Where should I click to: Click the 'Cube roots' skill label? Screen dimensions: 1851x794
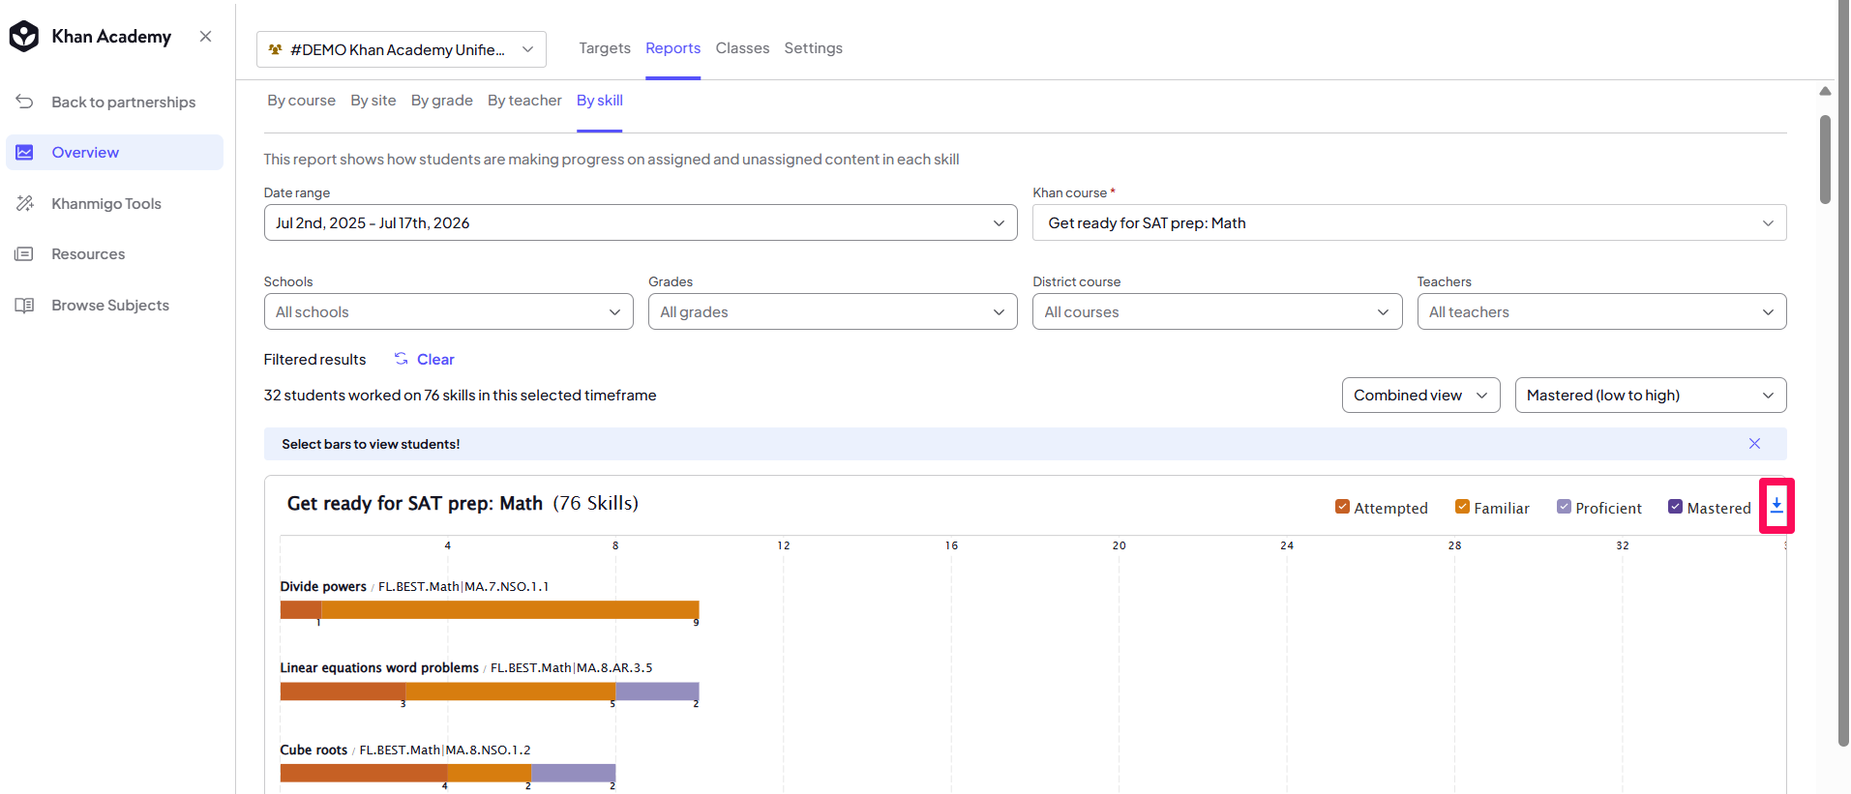pyautogui.click(x=313, y=750)
